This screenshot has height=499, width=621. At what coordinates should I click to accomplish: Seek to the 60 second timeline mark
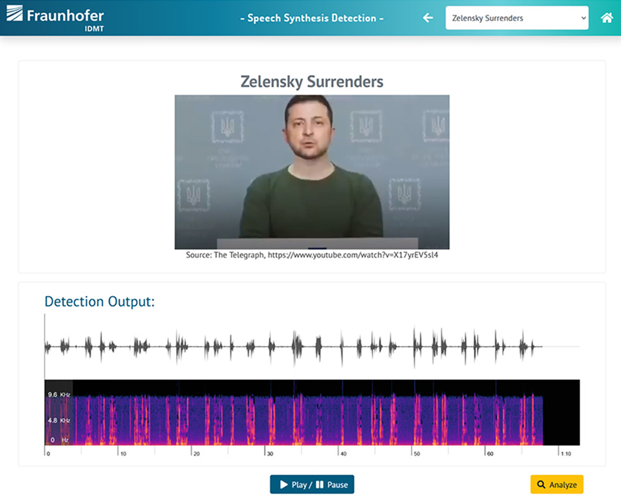tap(489, 453)
